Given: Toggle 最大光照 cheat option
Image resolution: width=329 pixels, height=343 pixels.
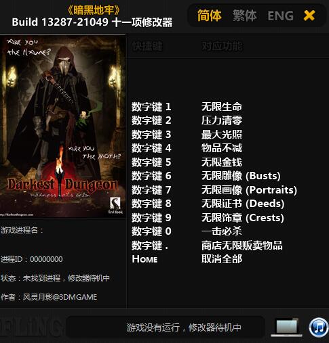Looking at the screenshot, I should click(x=222, y=135).
